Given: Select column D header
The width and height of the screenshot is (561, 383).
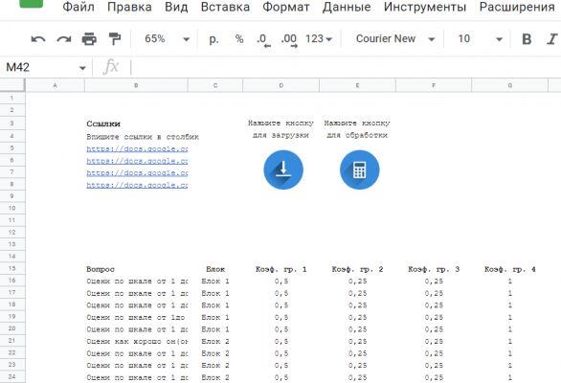Looking at the screenshot, I should click(x=280, y=85).
